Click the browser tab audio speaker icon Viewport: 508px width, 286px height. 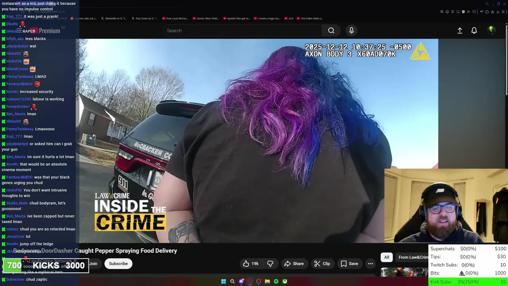pyautogui.click(x=482, y=12)
